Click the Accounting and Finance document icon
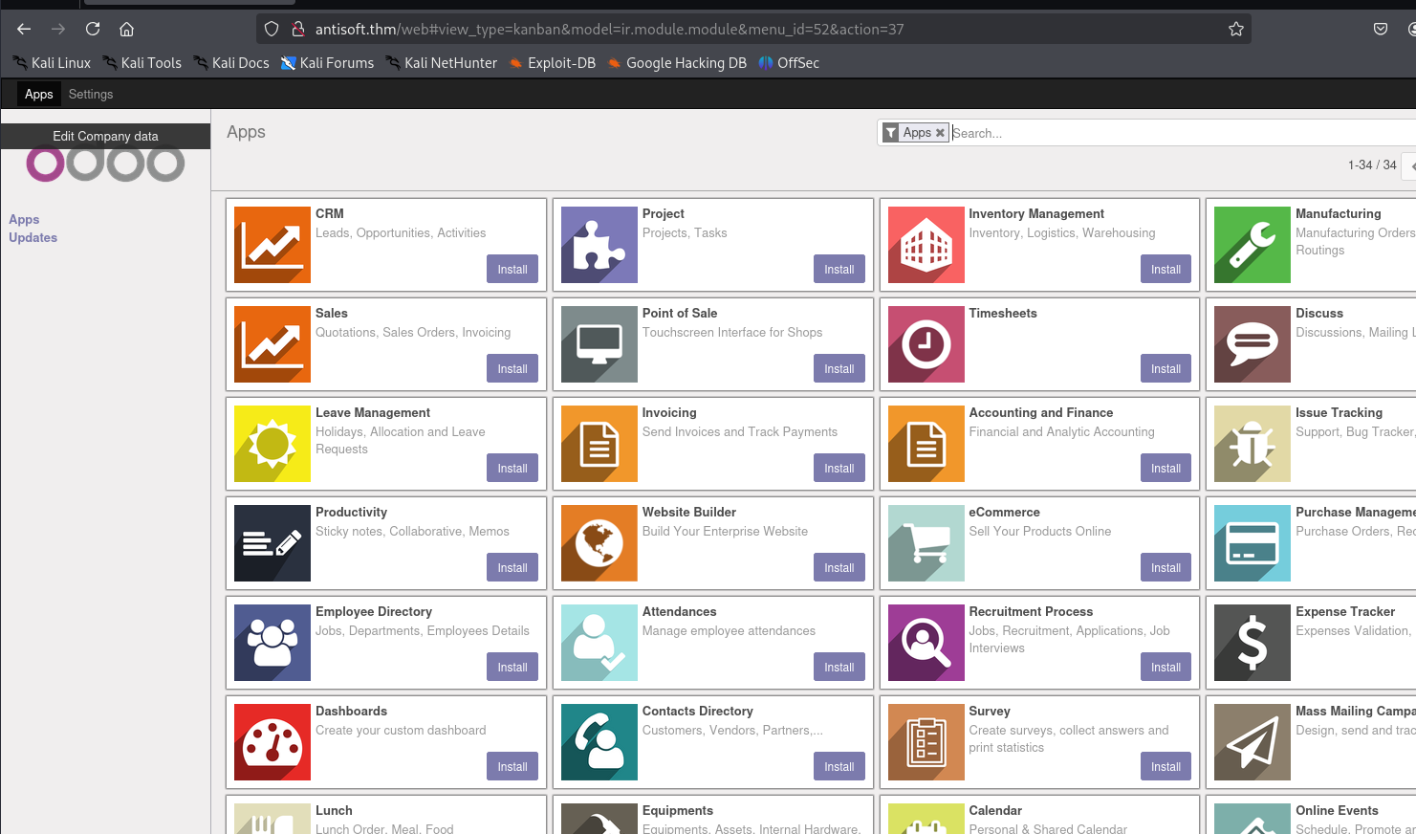This screenshot has height=834, width=1416. (x=926, y=444)
